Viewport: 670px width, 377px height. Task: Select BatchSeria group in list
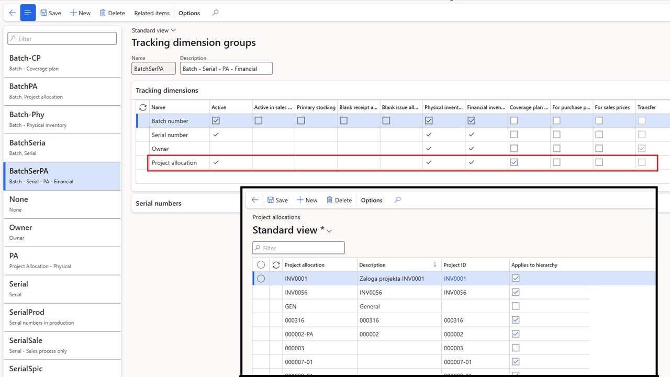click(x=62, y=148)
